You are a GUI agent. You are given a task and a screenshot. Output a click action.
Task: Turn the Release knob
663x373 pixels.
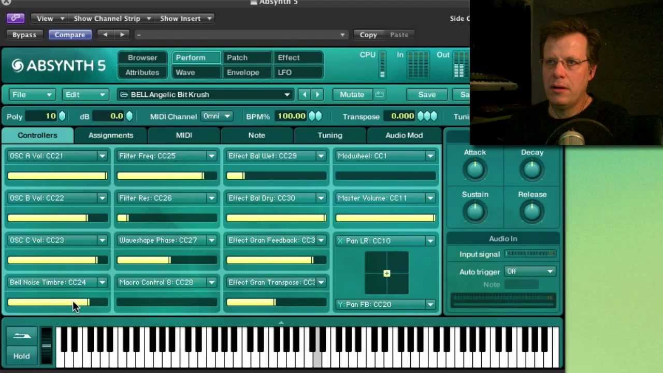532,211
